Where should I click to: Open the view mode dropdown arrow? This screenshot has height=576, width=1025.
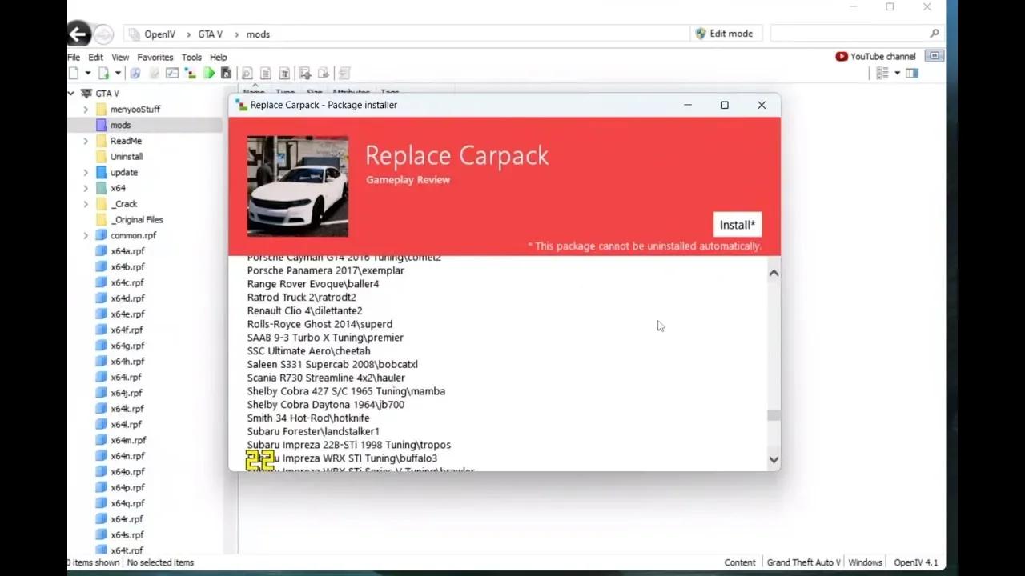897,73
